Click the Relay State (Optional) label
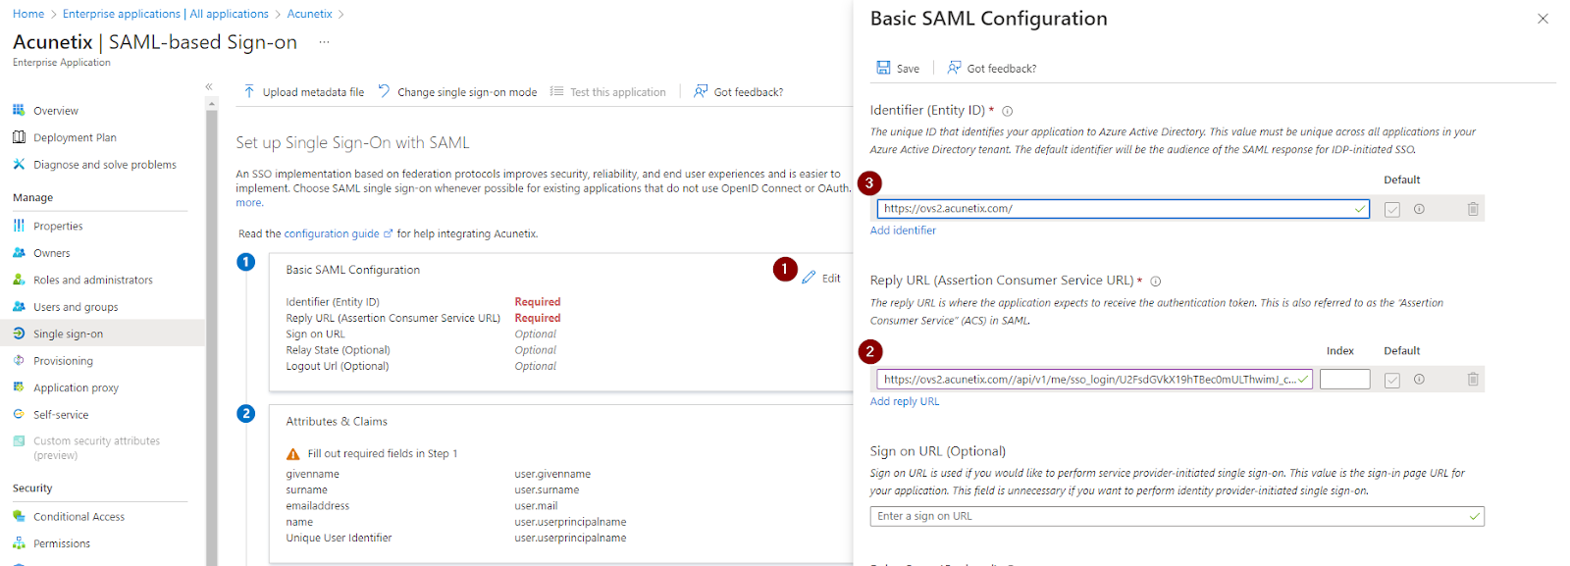This screenshot has height=566, width=1570. tap(338, 350)
